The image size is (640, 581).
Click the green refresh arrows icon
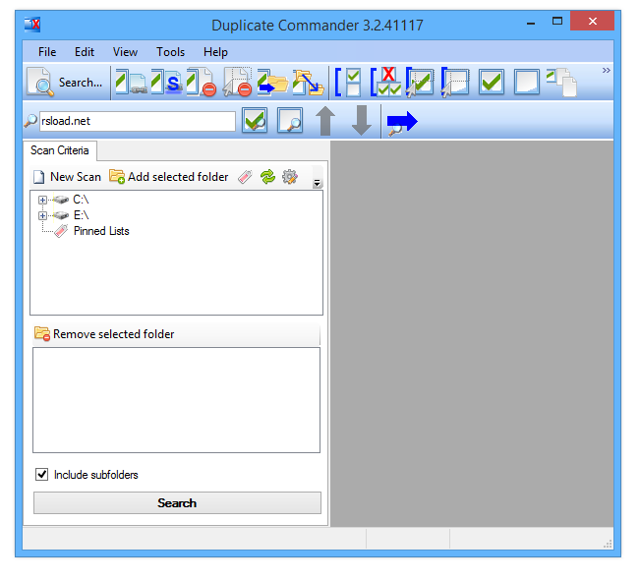267,177
